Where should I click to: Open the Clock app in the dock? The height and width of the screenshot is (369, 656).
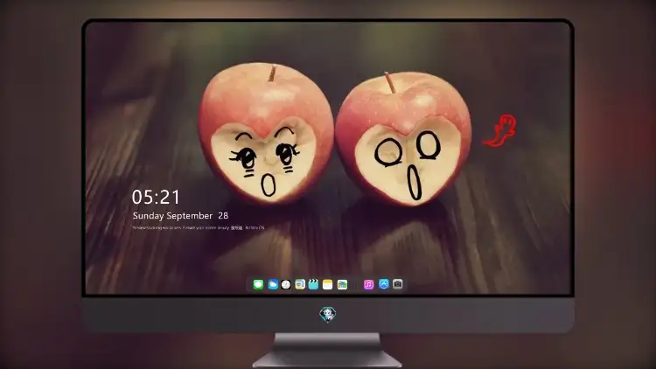pos(286,284)
